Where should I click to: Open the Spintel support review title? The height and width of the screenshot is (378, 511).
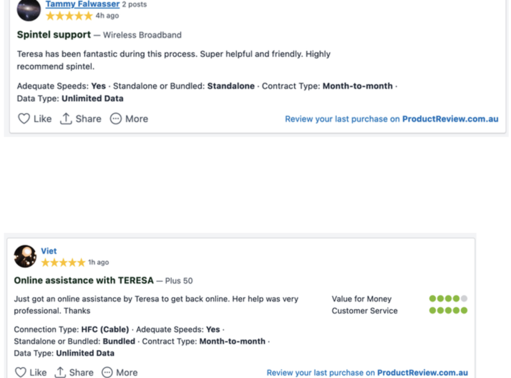pos(54,34)
